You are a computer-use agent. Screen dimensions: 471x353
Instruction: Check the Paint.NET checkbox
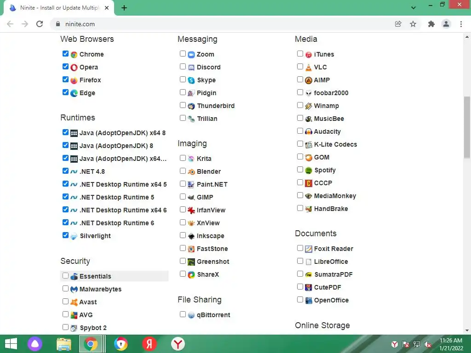183,184
